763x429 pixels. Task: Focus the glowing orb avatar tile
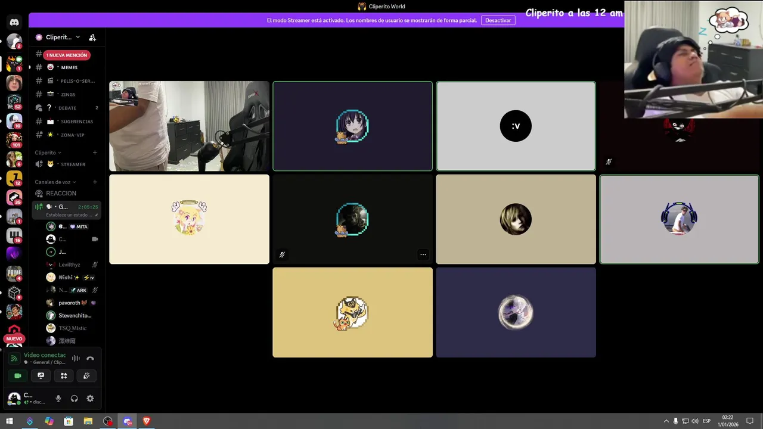(x=516, y=312)
